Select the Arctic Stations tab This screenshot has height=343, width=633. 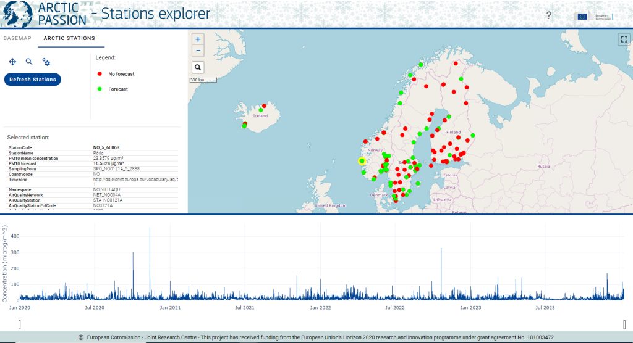point(69,38)
